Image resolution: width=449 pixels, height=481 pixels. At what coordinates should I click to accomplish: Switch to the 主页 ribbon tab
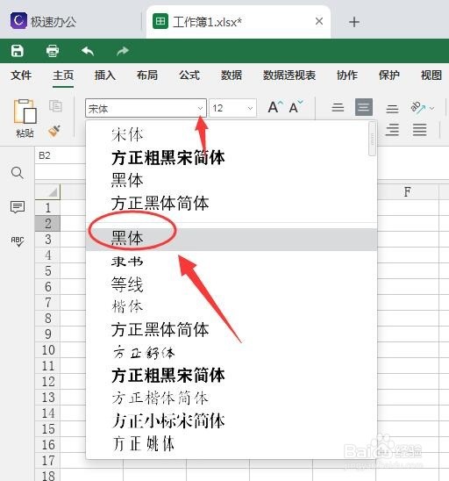[x=63, y=75]
